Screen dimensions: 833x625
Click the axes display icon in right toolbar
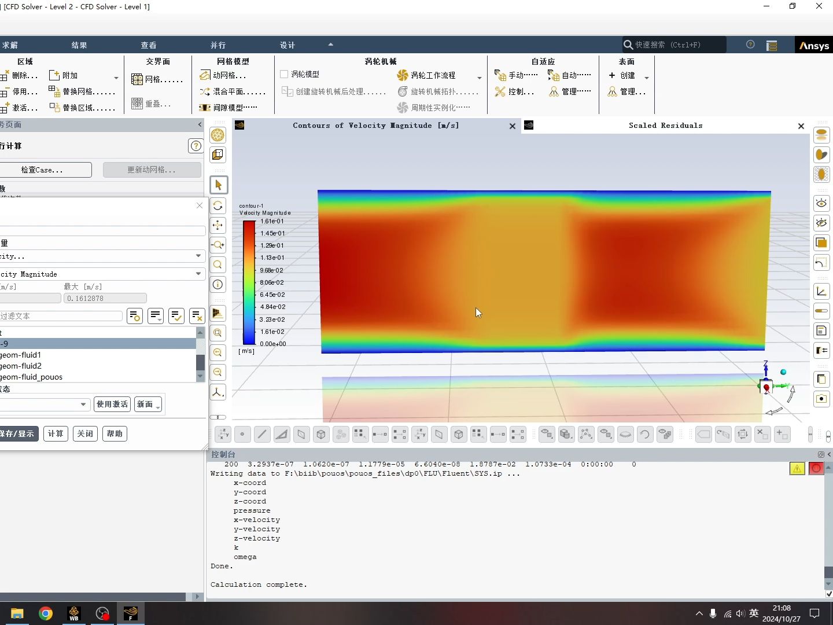tap(821, 291)
